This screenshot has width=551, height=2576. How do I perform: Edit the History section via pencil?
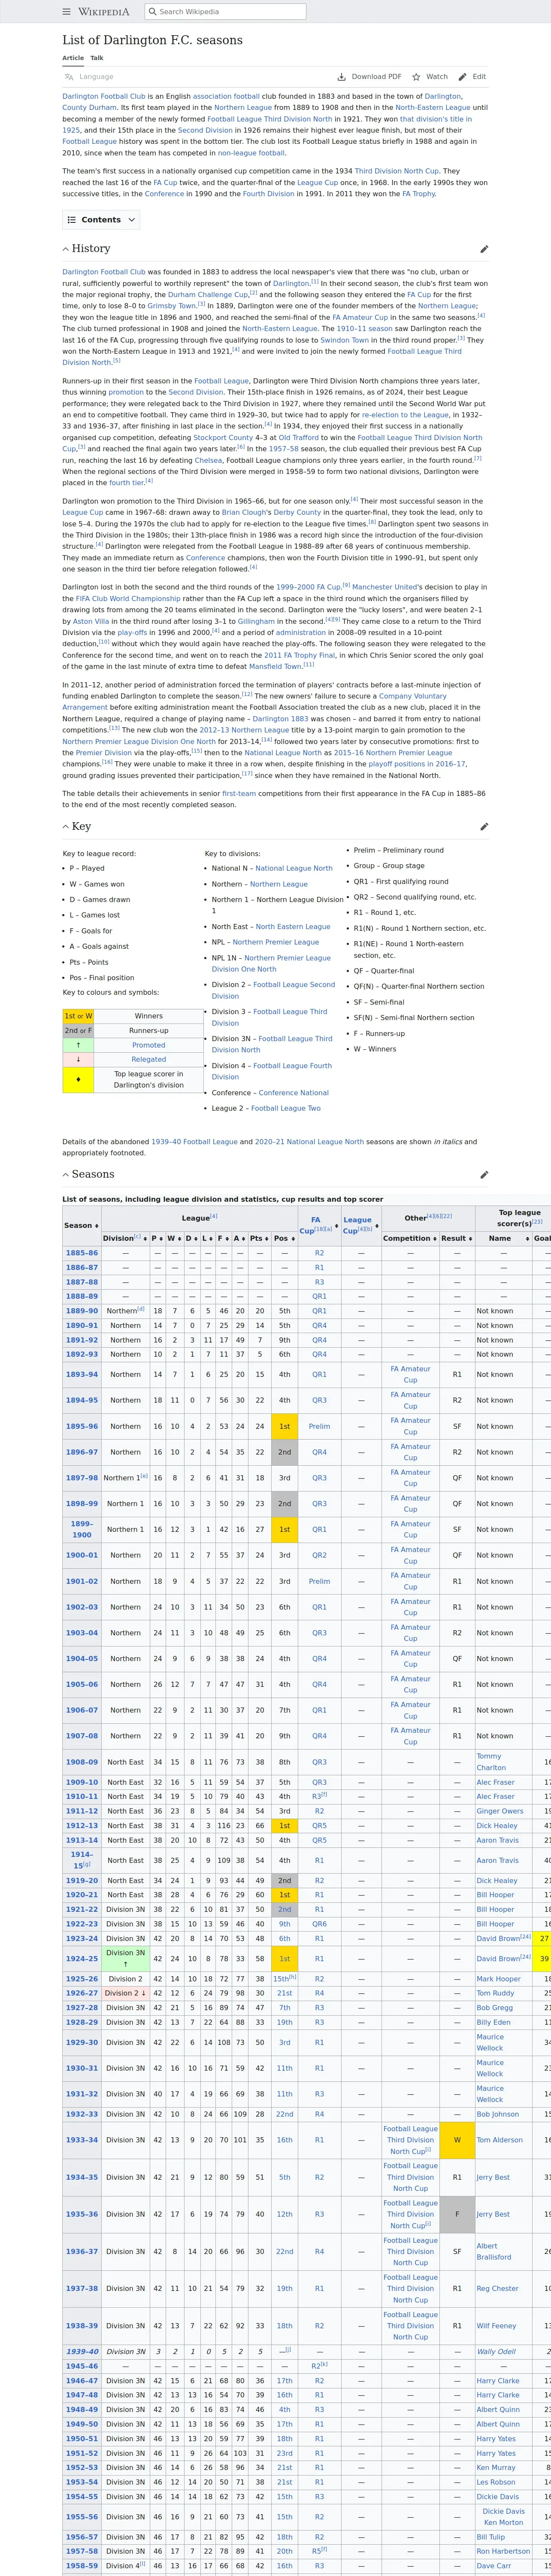pyautogui.click(x=484, y=249)
